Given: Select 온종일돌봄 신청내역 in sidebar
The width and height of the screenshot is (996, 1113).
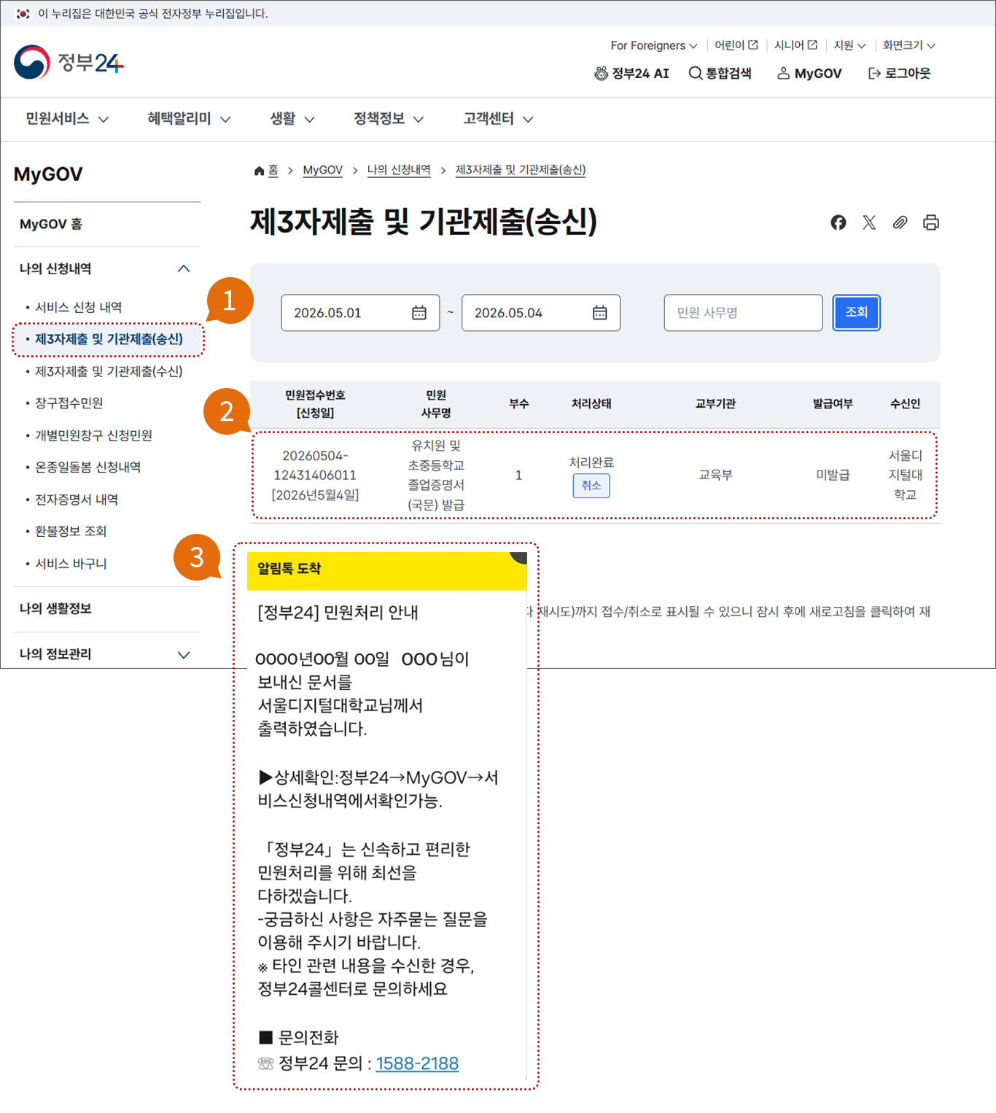Looking at the screenshot, I should coord(87,468).
